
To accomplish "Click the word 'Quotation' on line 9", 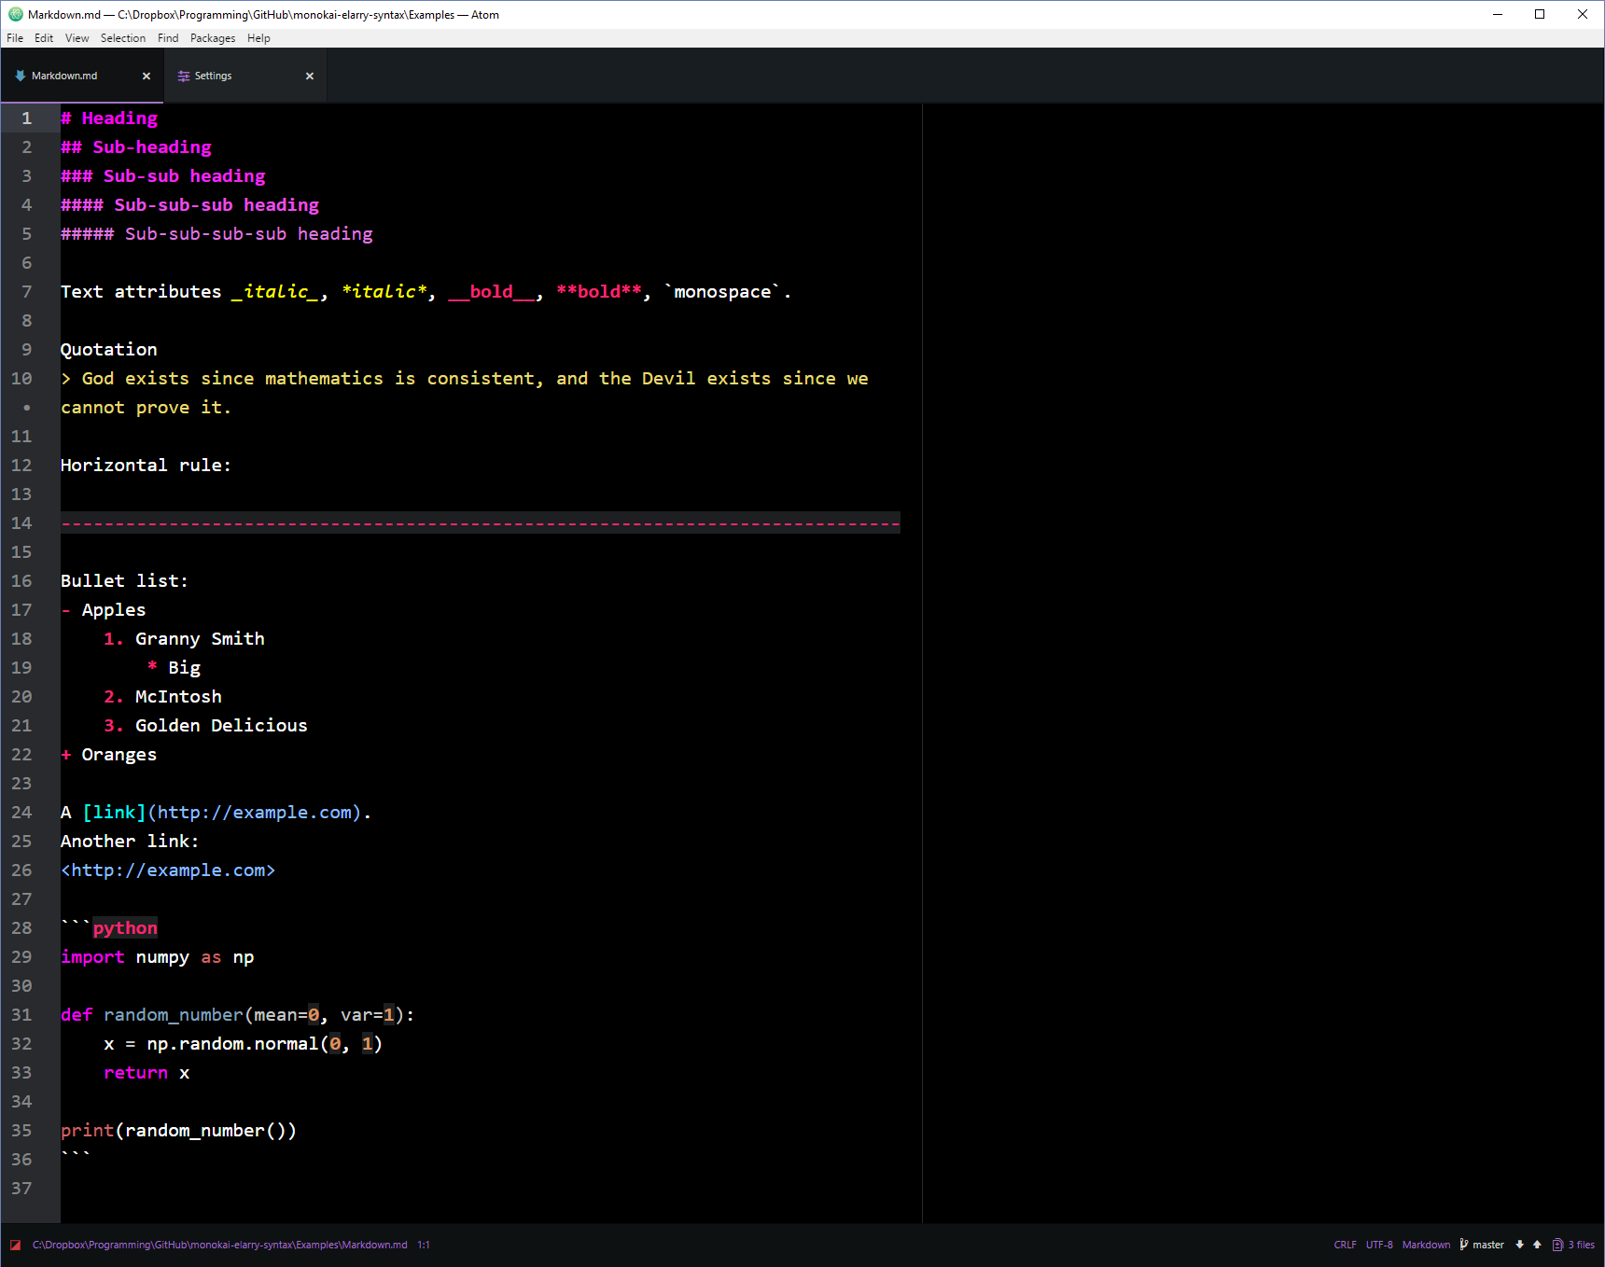I will coord(109,350).
